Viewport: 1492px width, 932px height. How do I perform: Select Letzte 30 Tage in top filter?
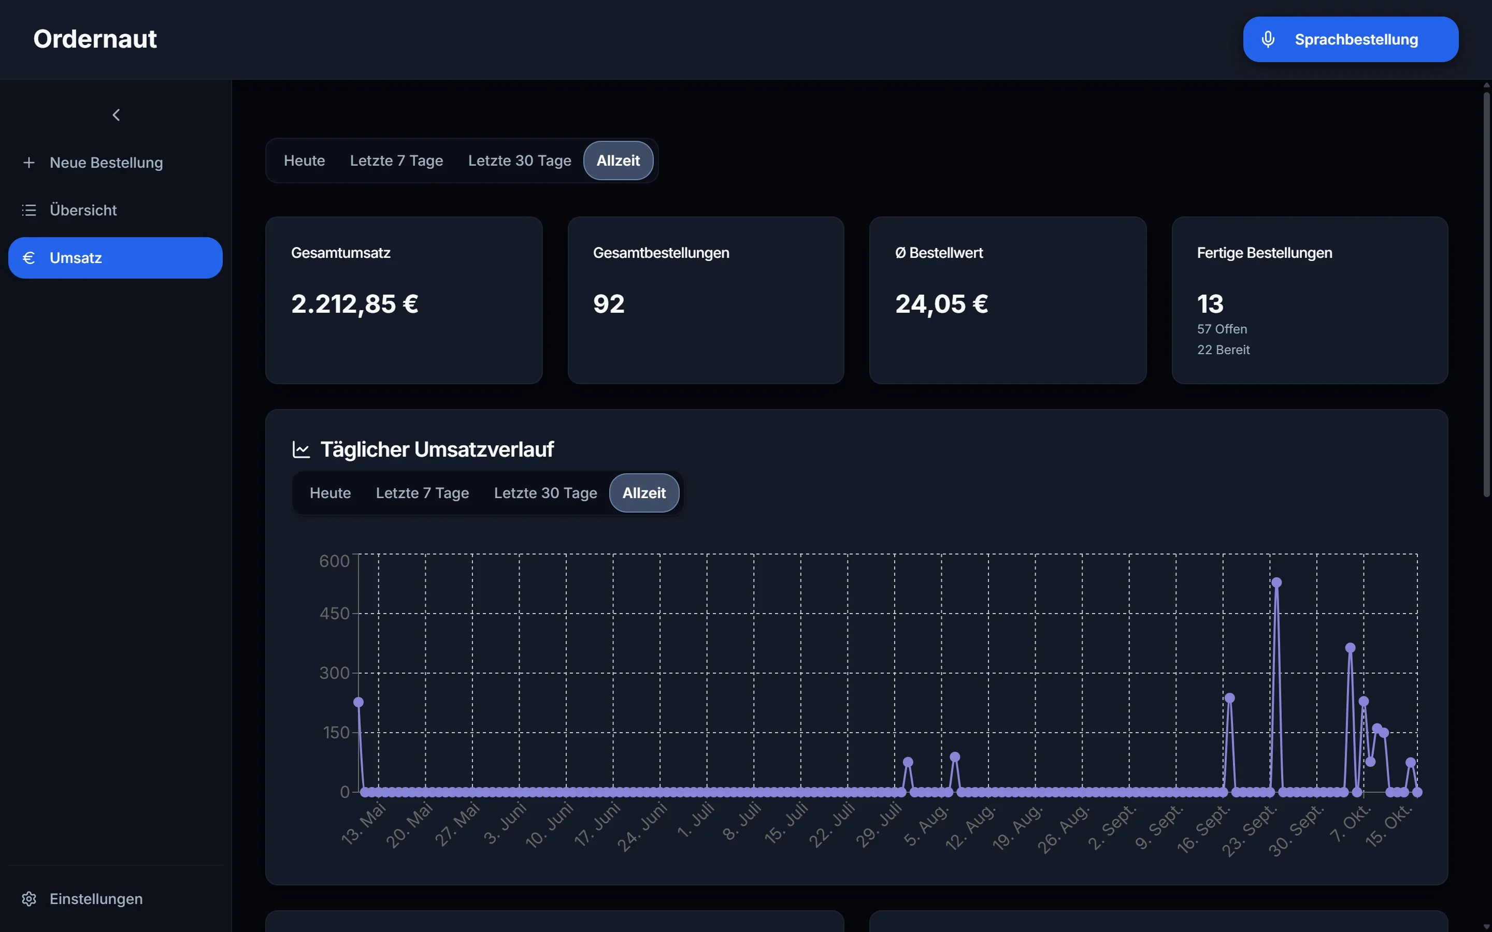tap(520, 161)
